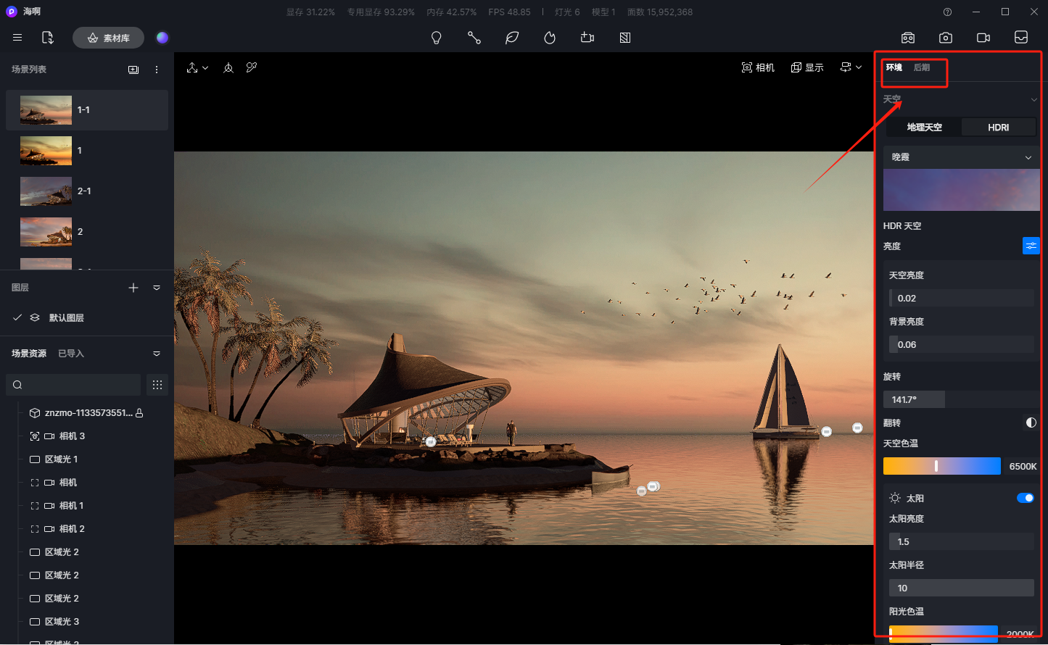This screenshot has width=1048, height=645.
Task: Toggle the sun (太阳) switch
Action: pyautogui.click(x=1025, y=498)
